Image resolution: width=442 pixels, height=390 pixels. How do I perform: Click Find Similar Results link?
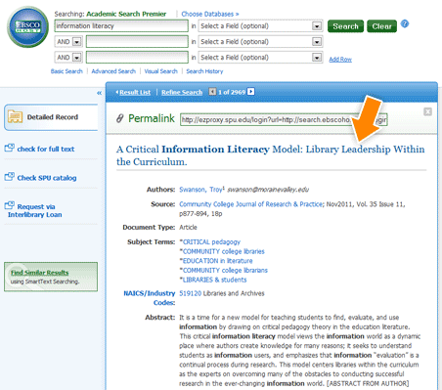pyautogui.click(x=39, y=273)
